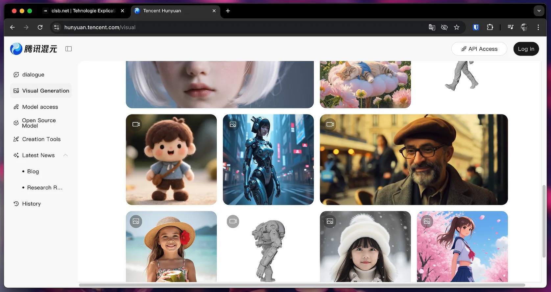Viewport: 551px width, 292px height.
Task: Open the Tencent Hunyuan logo home
Action: (34, 49)
